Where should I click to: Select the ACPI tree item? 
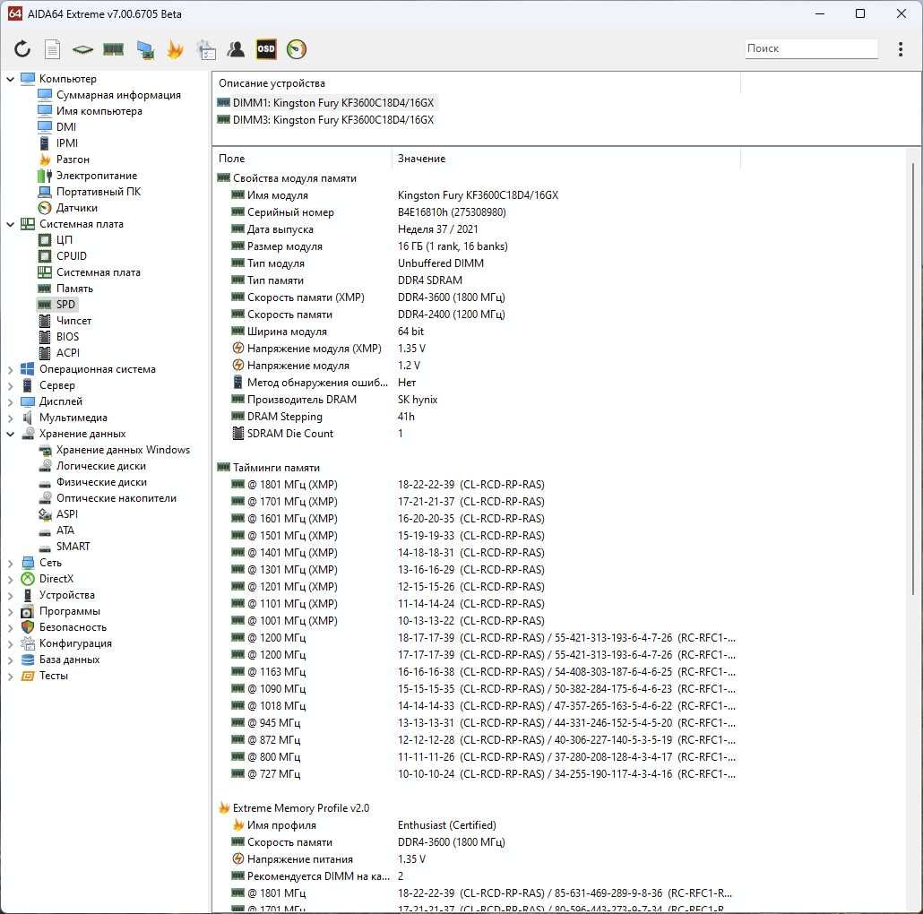(x=68, y=352)
